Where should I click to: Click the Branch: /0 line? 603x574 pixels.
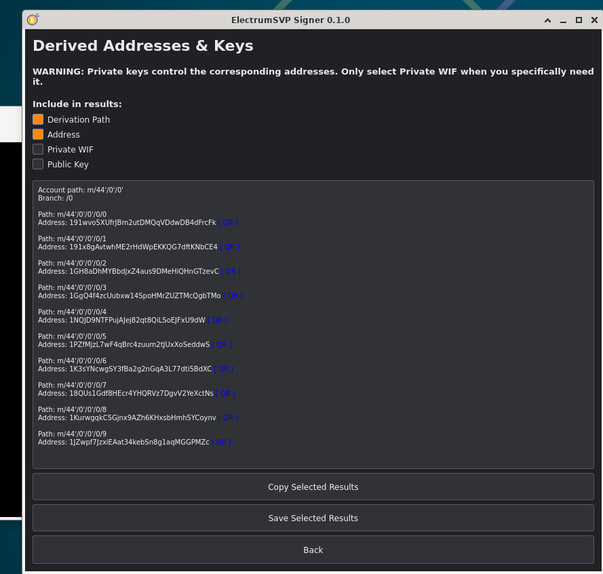tap(56, 199)
